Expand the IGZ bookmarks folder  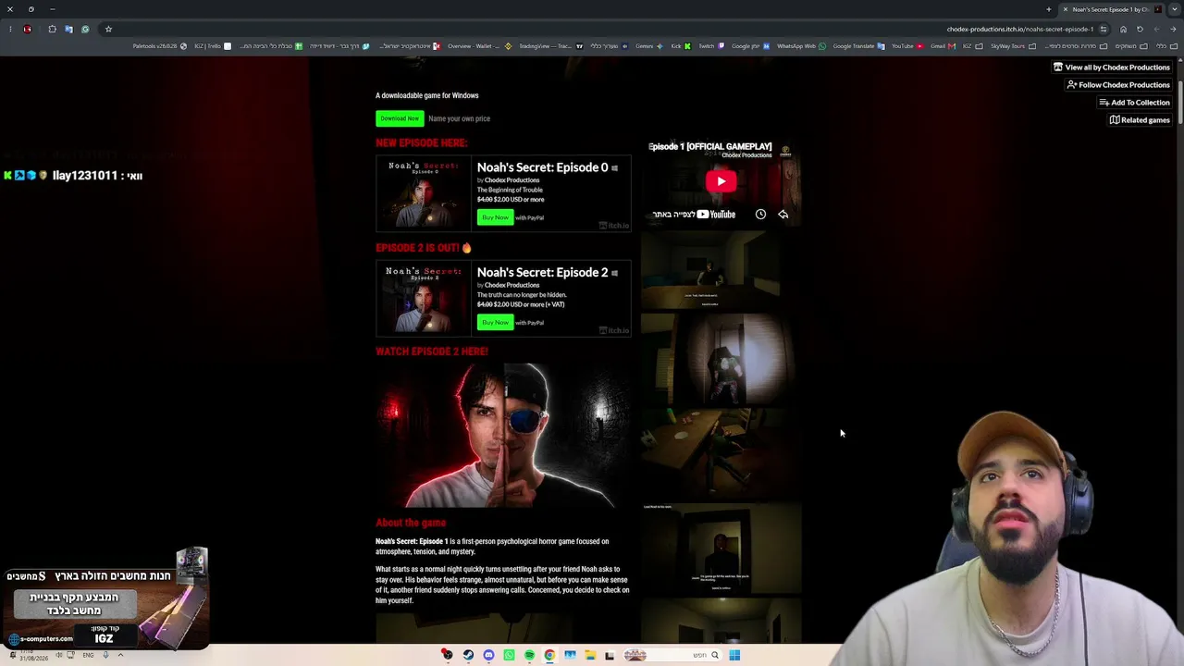click(x=972, y=46)
